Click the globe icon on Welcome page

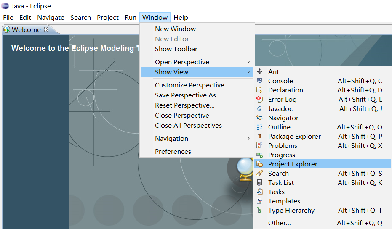(245, 170)
